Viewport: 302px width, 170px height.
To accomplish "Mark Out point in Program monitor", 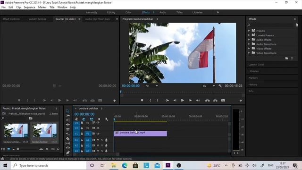I will (157, 101).
